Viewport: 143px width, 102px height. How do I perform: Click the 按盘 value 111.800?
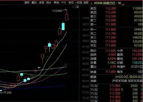click(111, 72)
